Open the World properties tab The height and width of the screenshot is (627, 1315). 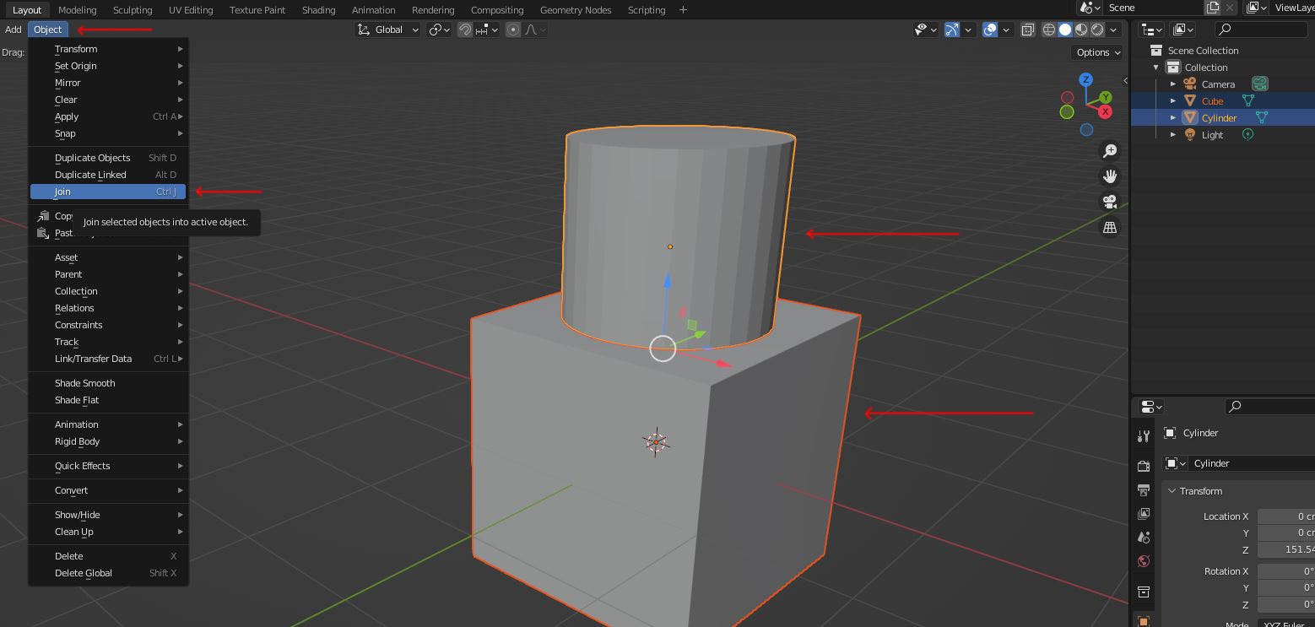pyautogui.click(x=1144, y=561)
